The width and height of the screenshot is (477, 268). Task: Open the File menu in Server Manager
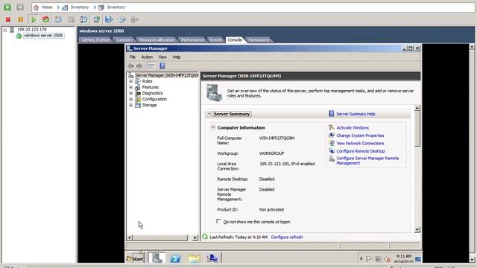(133, 57)
